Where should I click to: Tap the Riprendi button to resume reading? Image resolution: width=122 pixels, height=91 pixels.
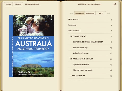click(x=18, y=4)
